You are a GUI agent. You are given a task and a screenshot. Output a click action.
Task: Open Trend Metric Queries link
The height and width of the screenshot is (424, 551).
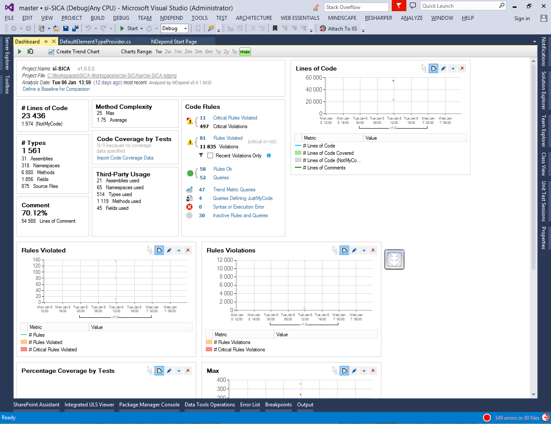234,190
